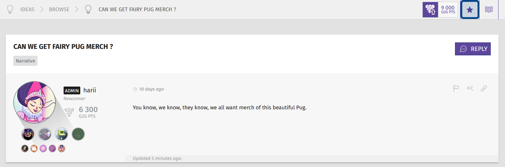The width and height of the screenshot is (505, 167).
Task: Open the book reading-mode icon at top right
Action: click(489, 10)
